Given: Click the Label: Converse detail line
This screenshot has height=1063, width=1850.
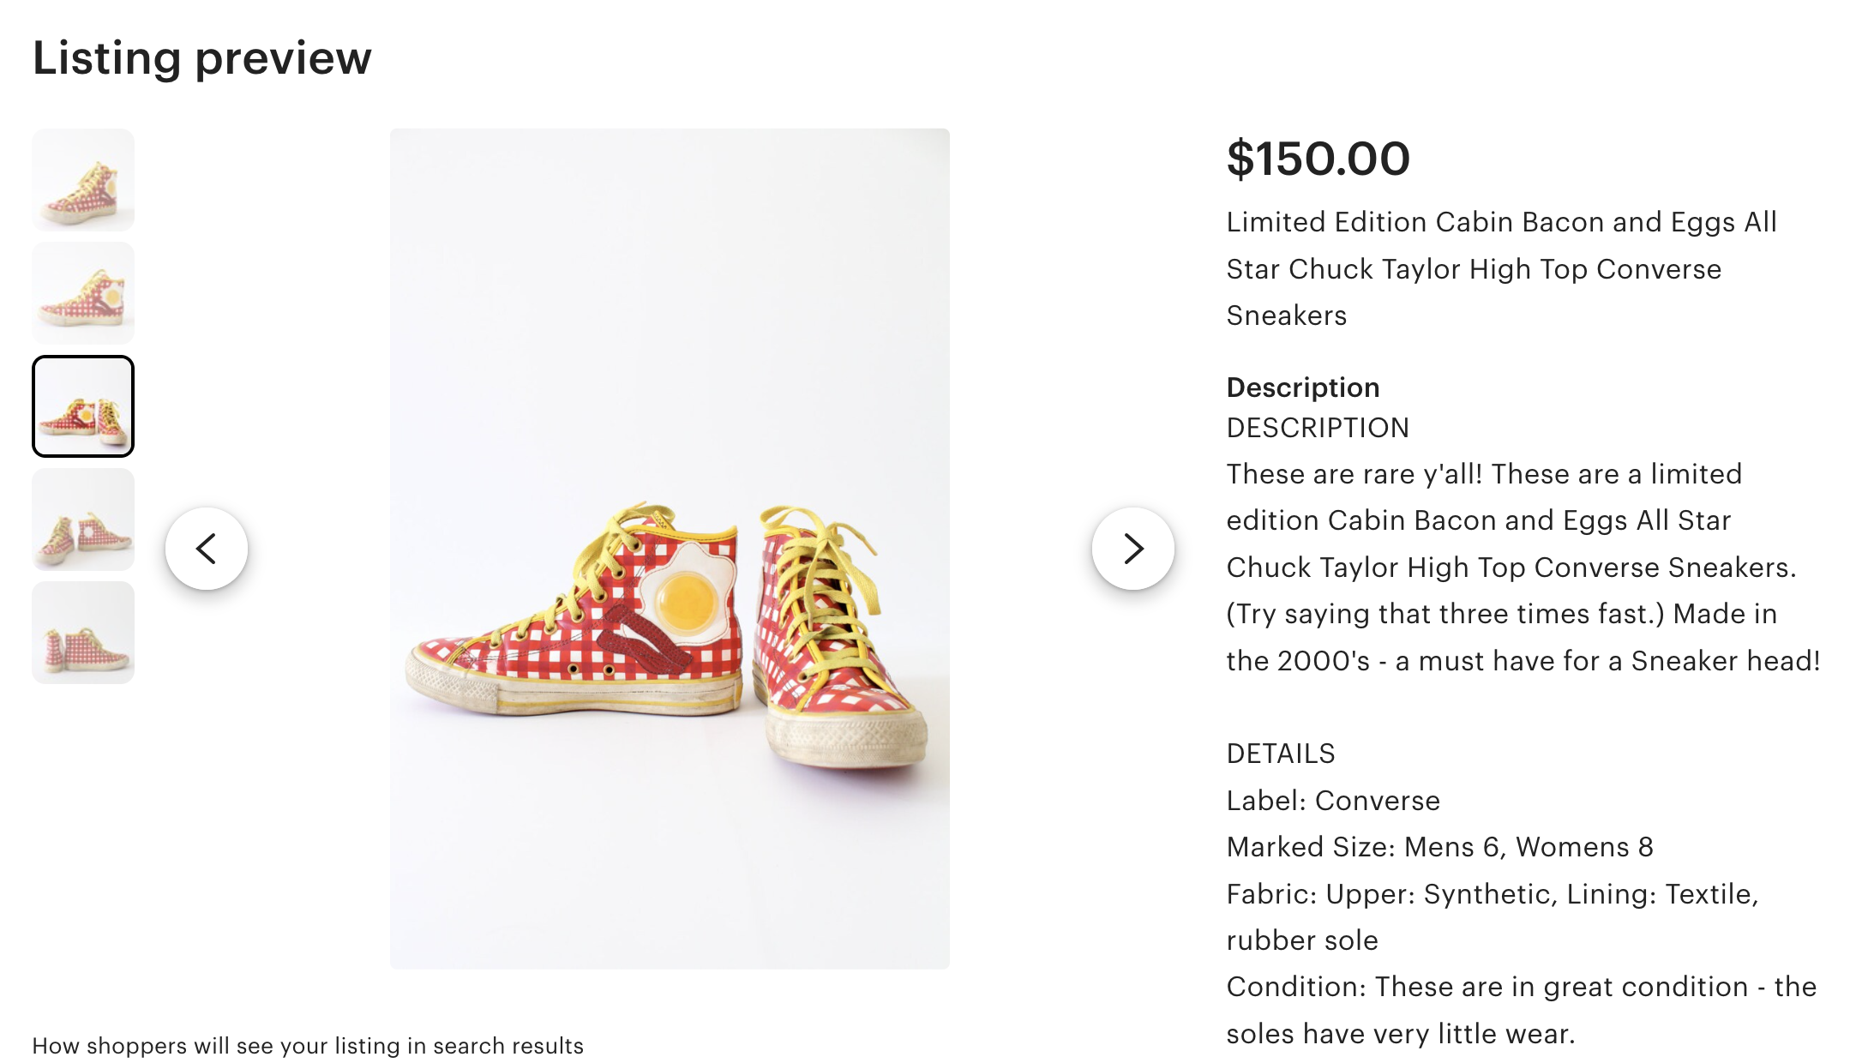Looking at the screenshot, I should tap(1333, 801).
